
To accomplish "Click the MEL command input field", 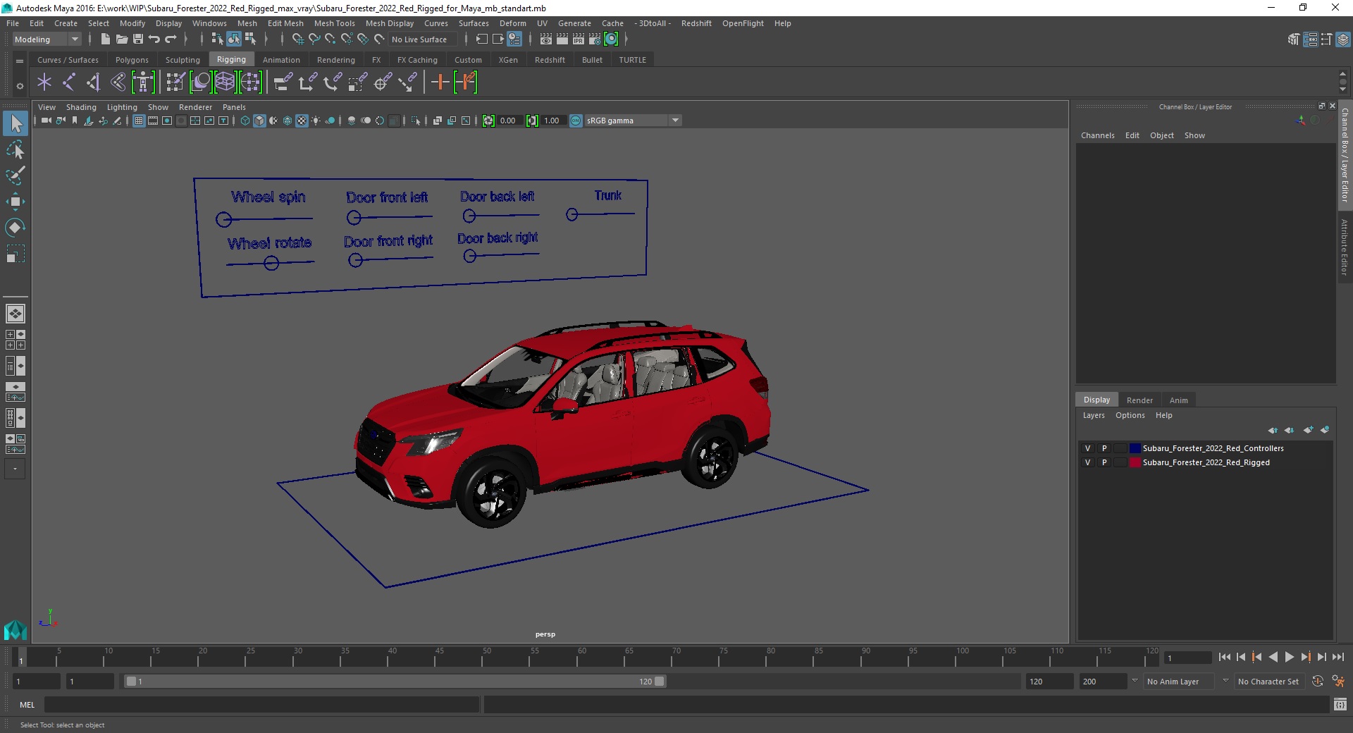I will [261, 704].
